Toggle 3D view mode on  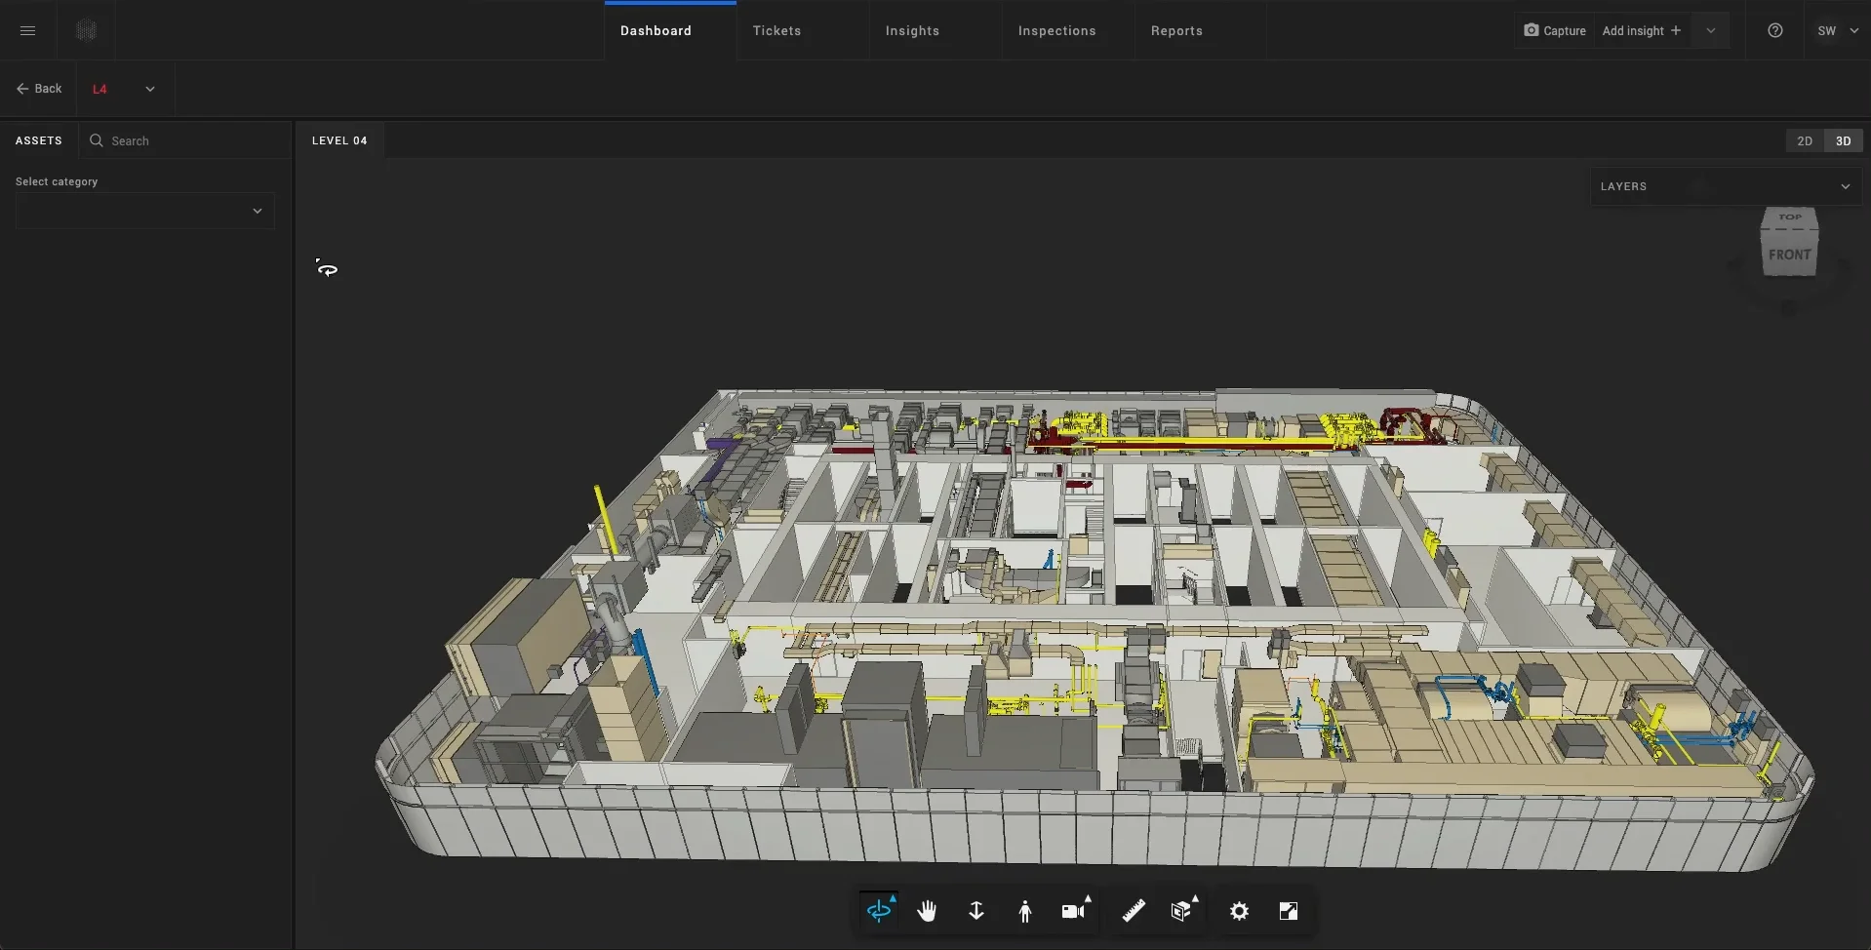pyautogui.click(x=1842, y=139)
